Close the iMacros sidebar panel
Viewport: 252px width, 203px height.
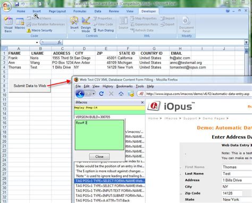coord(142,103)
